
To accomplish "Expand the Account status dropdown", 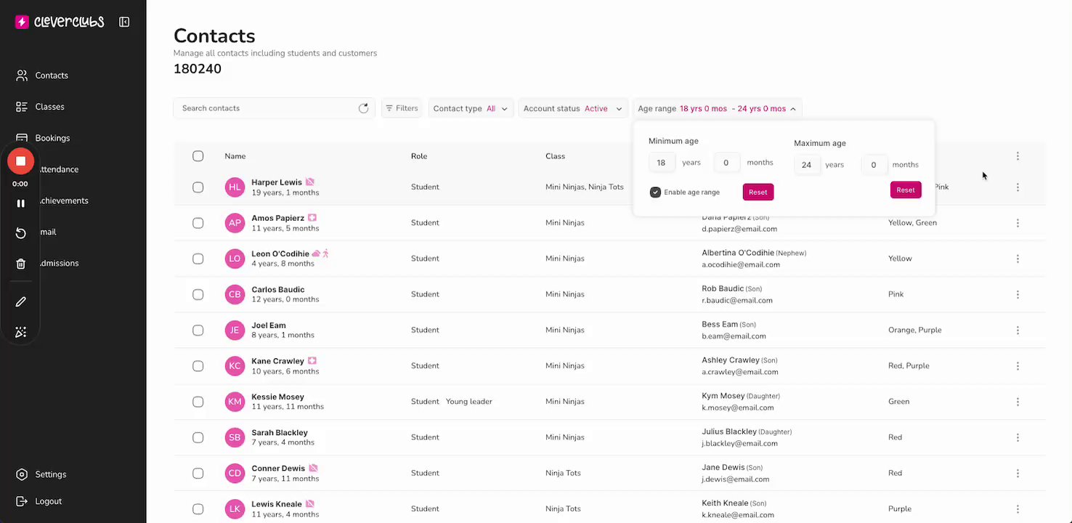I will click(572, 108).
